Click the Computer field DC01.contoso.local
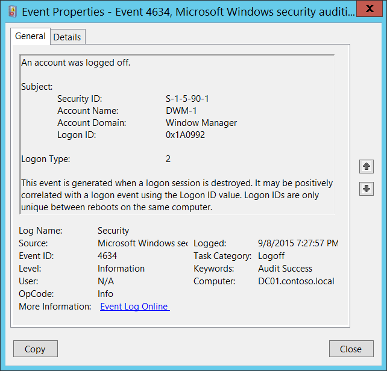Screen dimensions: 387x371 (296, 281)
